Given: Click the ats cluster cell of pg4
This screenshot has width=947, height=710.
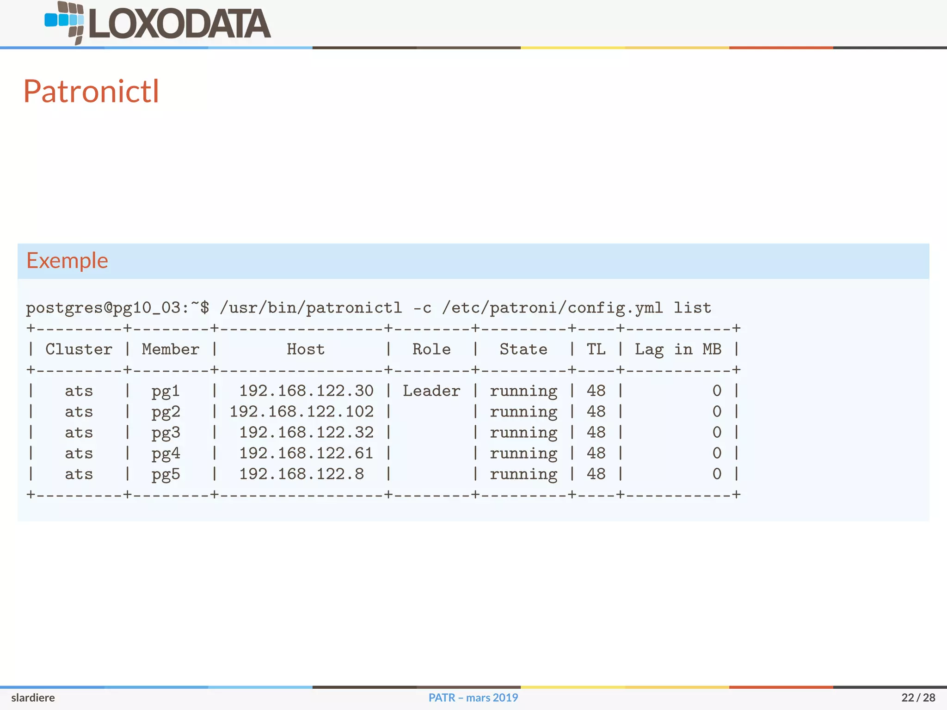Looking at the screenshot, I should point(79,453).
